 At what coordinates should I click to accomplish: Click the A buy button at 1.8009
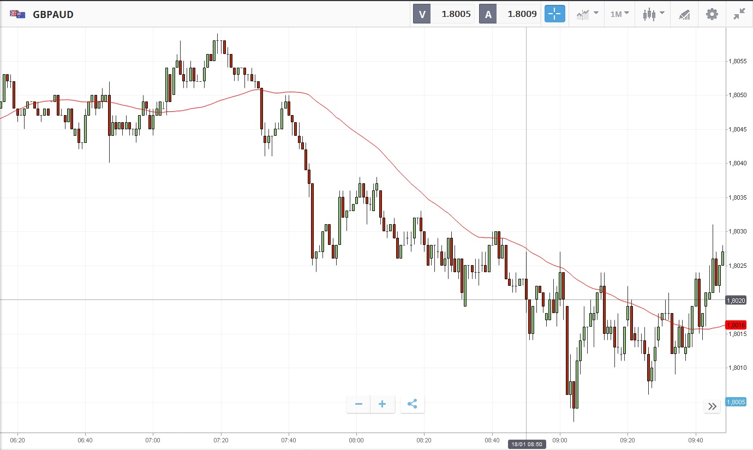(x=510, y=14)
